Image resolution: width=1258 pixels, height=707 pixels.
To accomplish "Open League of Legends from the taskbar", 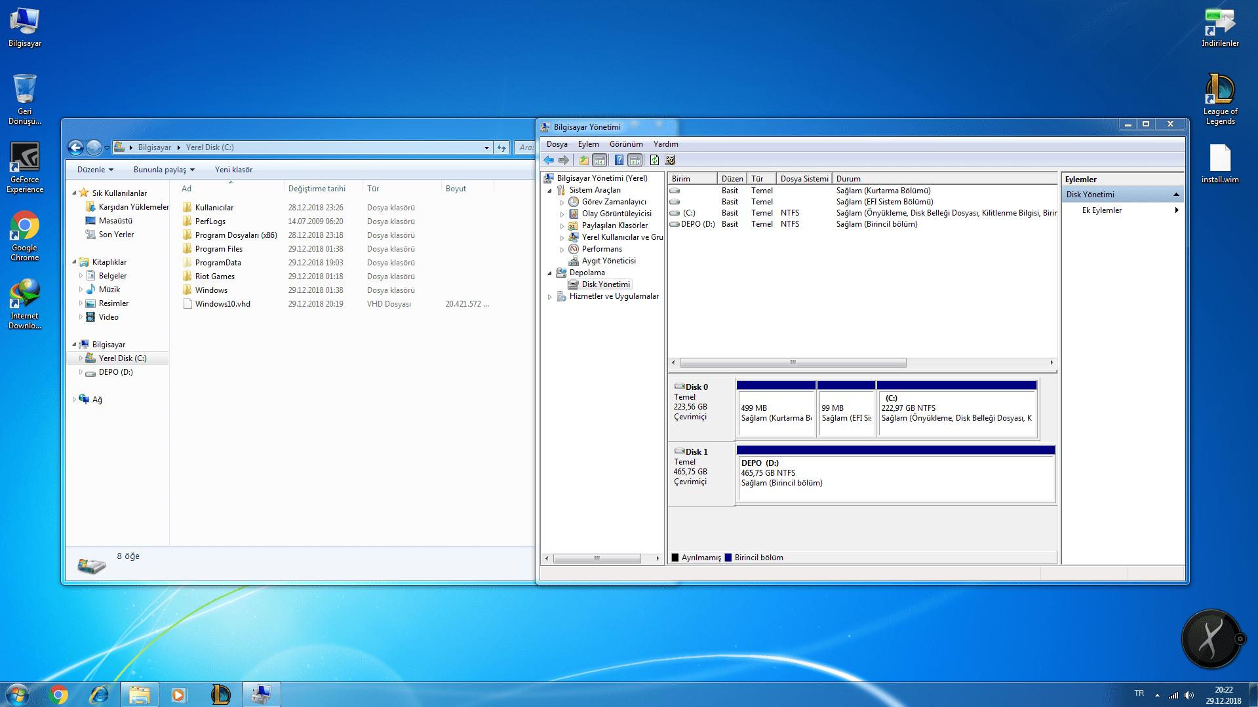I will coord(220,694).
